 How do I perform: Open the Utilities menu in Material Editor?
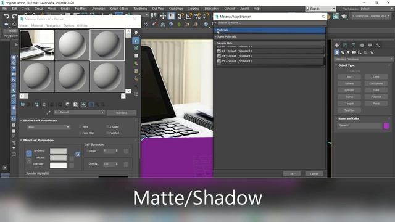[82, 25]
